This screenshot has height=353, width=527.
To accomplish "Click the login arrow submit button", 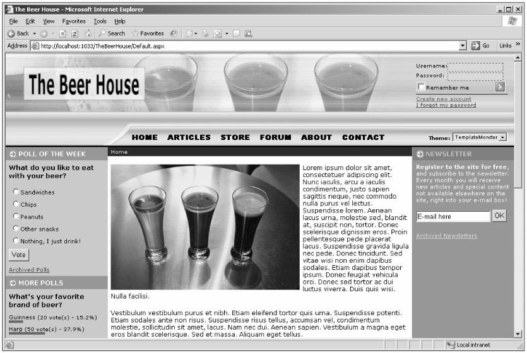I will pyautogui.click(x=500, y=87).
